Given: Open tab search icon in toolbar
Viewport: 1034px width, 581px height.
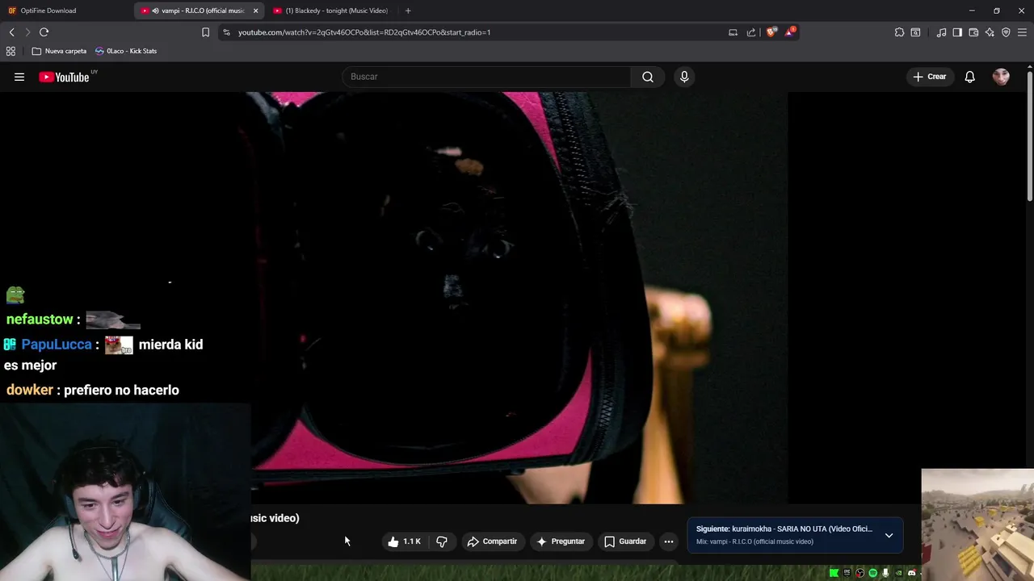Looking at the screenshot, I should pyautogui.click(x=915, y=32).
